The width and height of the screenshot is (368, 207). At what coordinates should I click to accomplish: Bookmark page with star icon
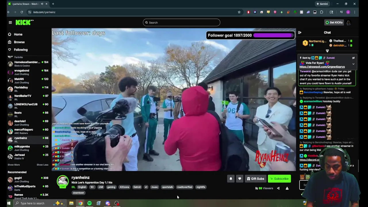[x=239, y=12]
